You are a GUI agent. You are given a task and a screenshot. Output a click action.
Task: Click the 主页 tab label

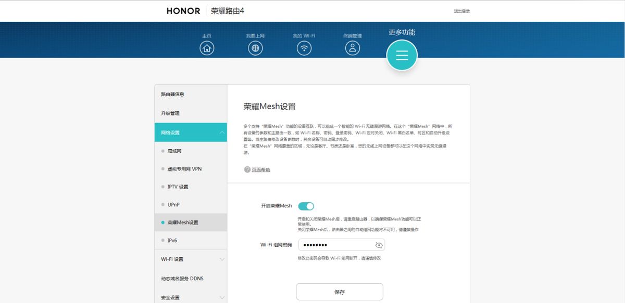[207, 36]
